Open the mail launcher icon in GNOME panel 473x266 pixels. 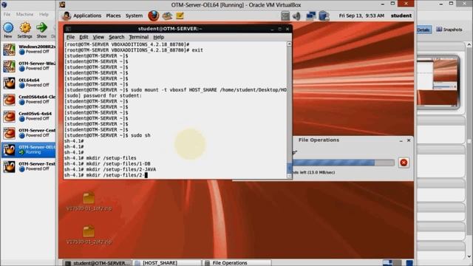point(168,16)
